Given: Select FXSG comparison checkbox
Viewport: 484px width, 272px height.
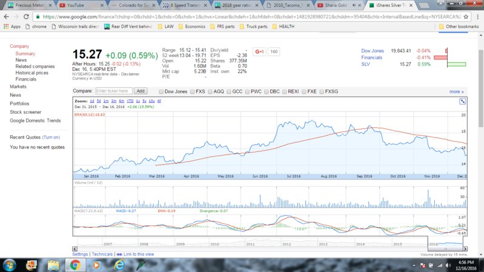Looking at the screenshot, I should [x=321, y=91].
